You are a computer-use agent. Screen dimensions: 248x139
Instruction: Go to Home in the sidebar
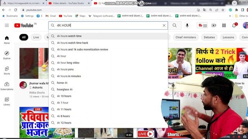coord(7,40)
